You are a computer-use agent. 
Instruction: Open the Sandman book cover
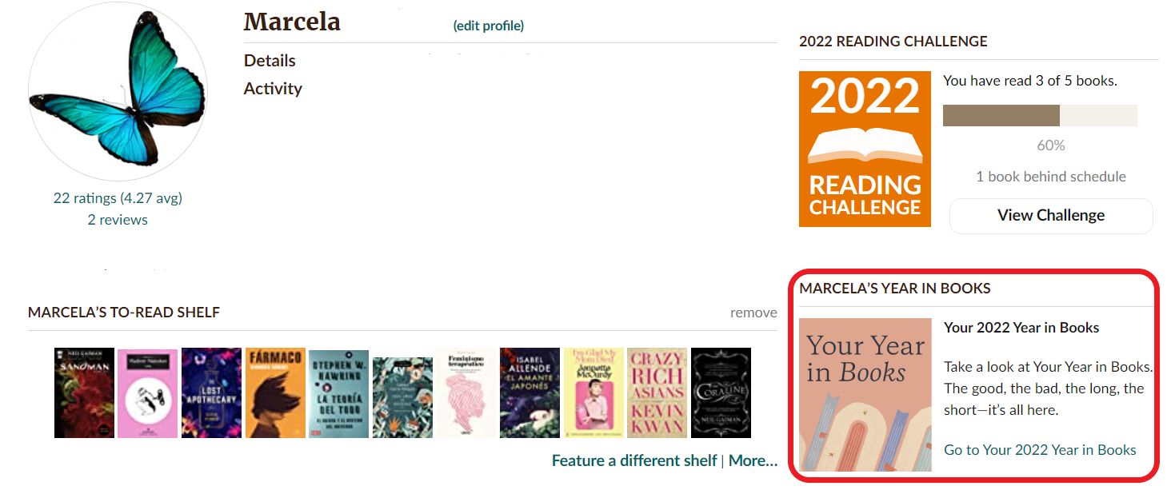click(84, 392)
